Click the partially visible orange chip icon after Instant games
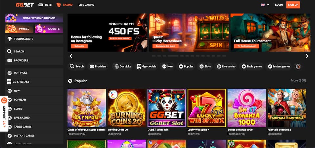This screenshot has height=148, width=315. click(x=298, y=67)
